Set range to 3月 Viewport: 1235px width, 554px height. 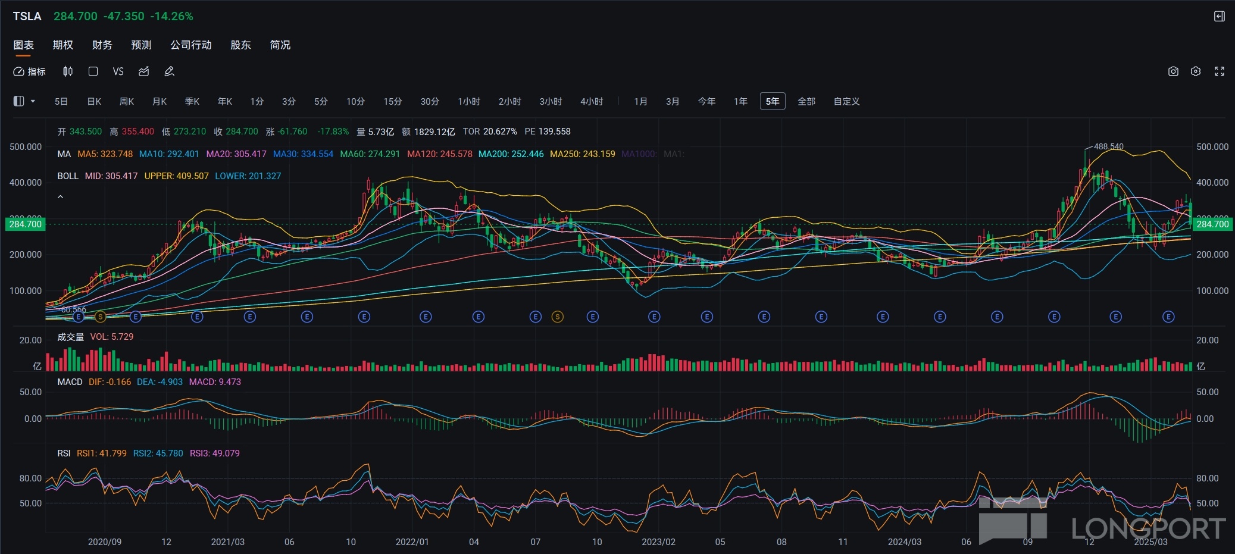(x=673, y=102)
